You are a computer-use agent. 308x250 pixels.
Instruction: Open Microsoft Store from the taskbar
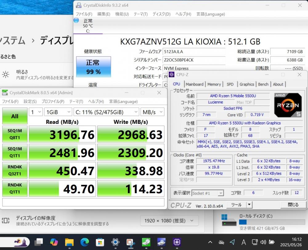[x=100, y=242]
